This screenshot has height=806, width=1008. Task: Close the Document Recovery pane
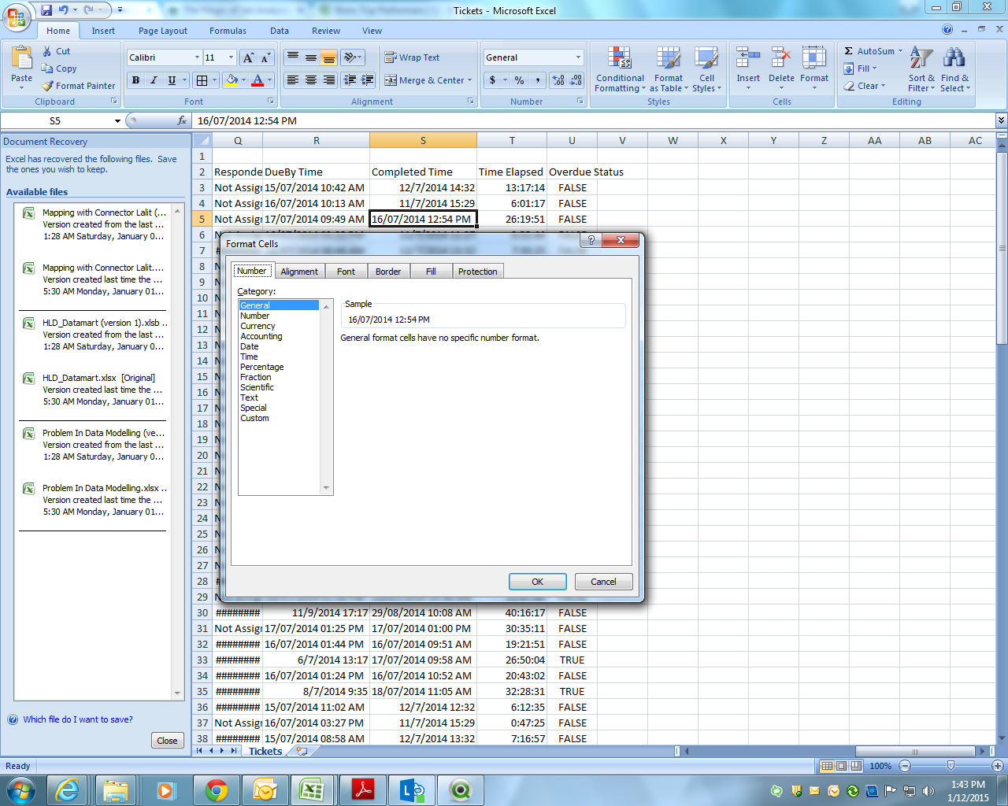pyautogui.click(x=167, y=741)
